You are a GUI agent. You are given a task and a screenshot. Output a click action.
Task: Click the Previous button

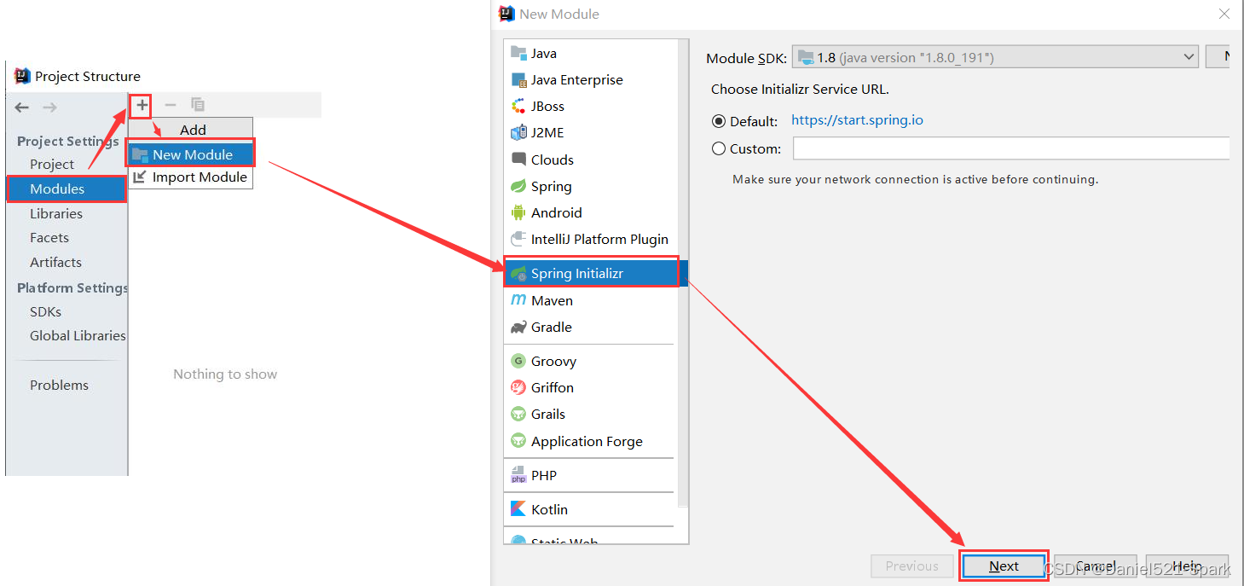click(911, 566)
